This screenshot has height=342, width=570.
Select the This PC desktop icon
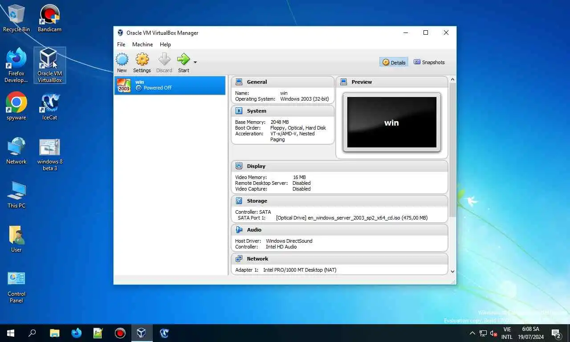16,195
